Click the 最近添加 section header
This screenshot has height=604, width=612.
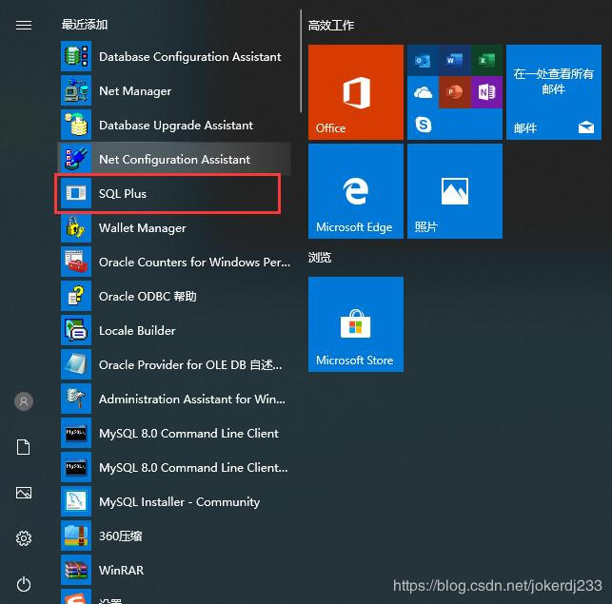click(x=85, y=25)
